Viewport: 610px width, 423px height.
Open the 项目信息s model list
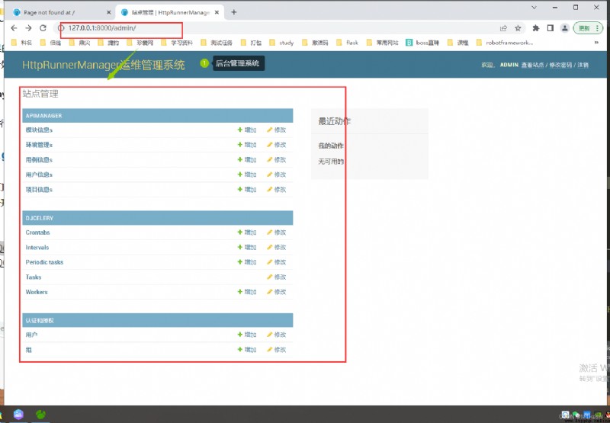(39, 190)
